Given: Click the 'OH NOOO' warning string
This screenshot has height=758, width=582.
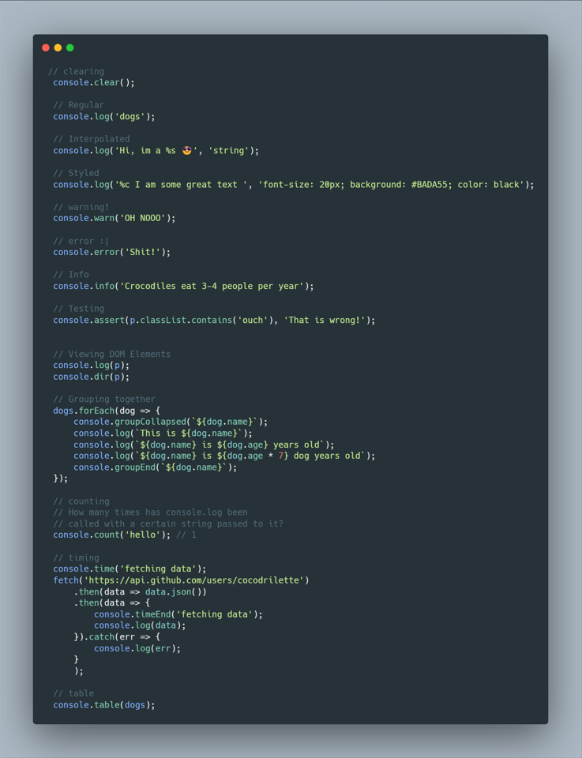Looking at the screenshot, I should click(143, 219).
